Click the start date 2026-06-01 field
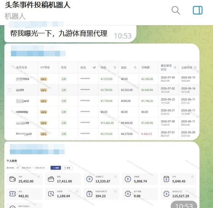Viewport: 213px width, 208px height. (26, 168)
